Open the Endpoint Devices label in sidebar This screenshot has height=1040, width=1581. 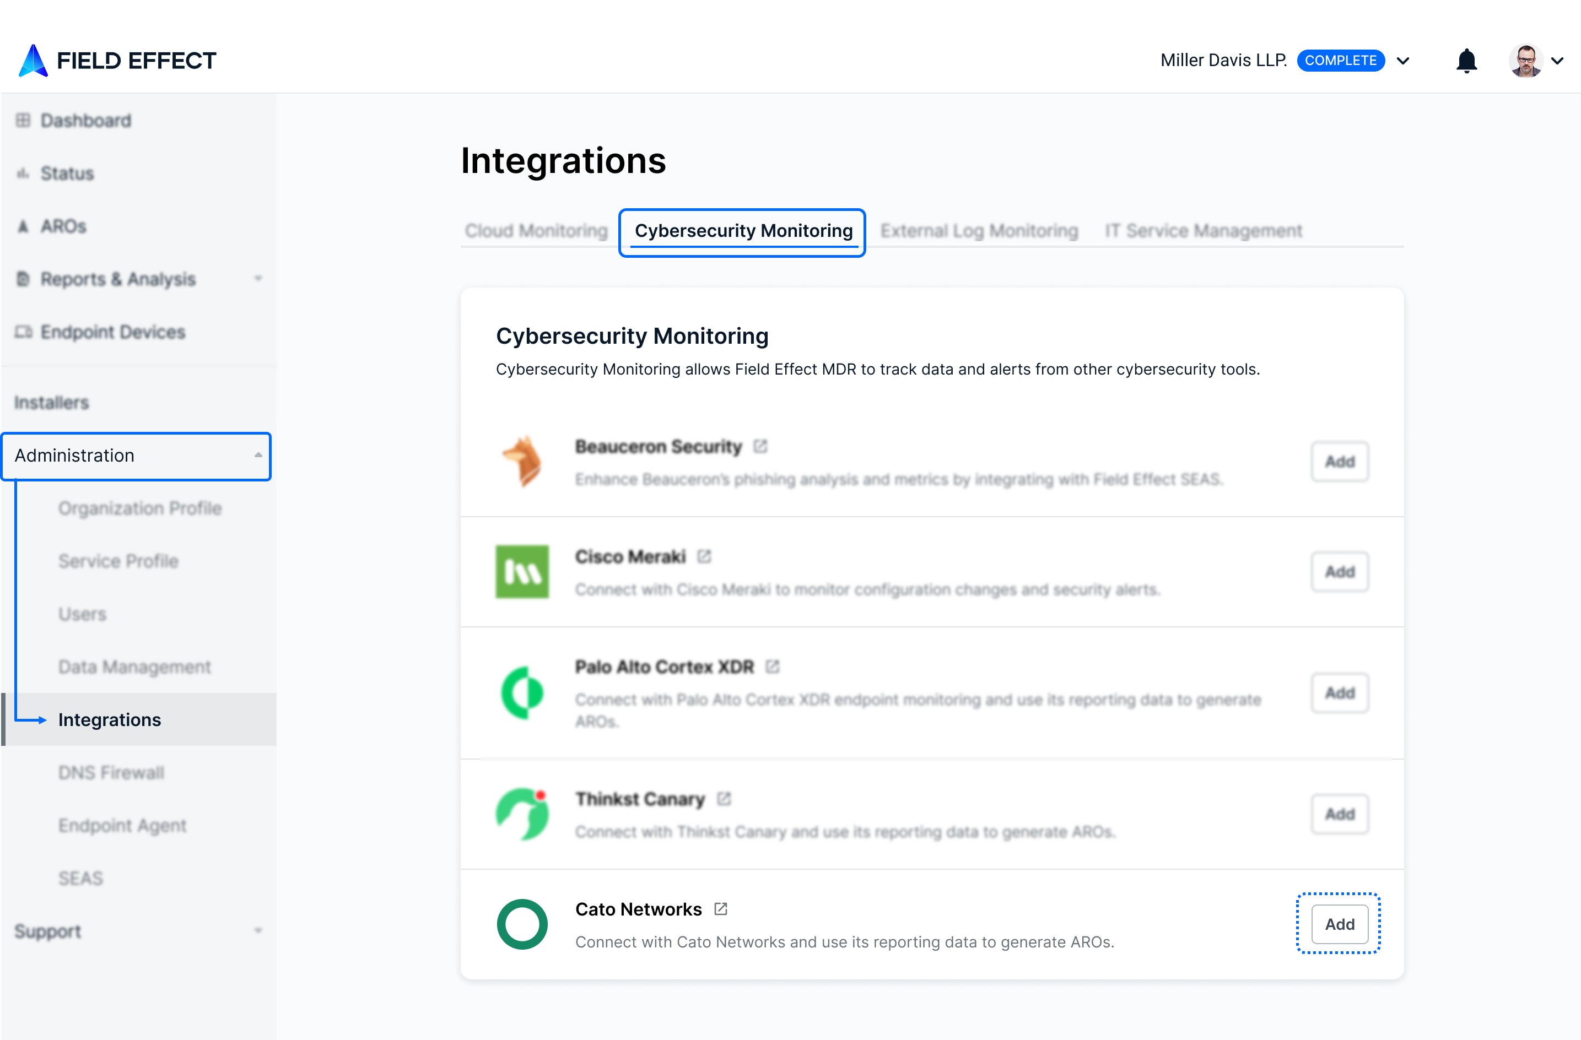click(113, 332)
